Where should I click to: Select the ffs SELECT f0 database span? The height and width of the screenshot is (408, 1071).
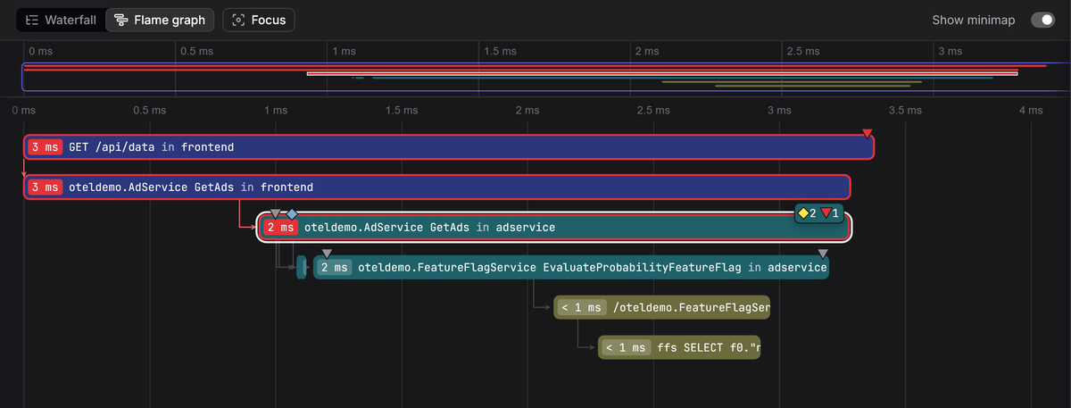(x=679, y=348)
